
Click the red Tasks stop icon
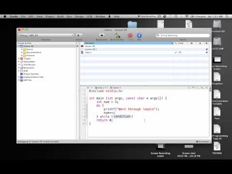pos(130,35)
